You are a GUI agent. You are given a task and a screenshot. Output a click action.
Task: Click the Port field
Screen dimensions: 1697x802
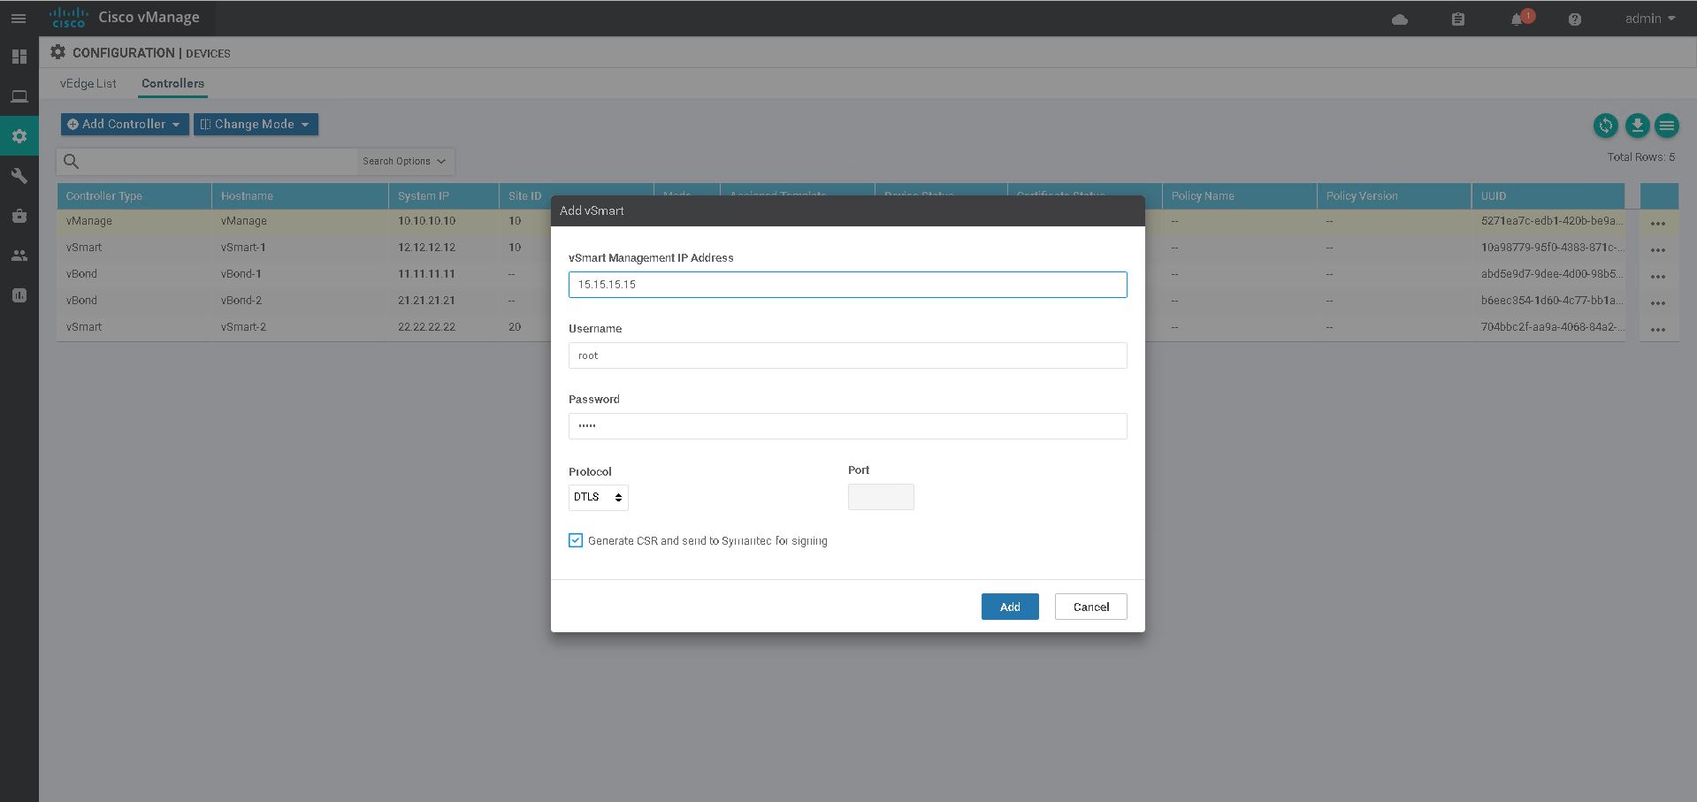[x=881, y=497]
